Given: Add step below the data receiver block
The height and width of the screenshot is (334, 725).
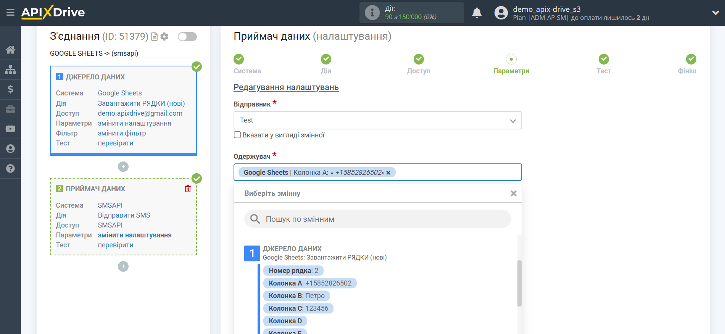Looking at the screenshot, I should (123, 266).
